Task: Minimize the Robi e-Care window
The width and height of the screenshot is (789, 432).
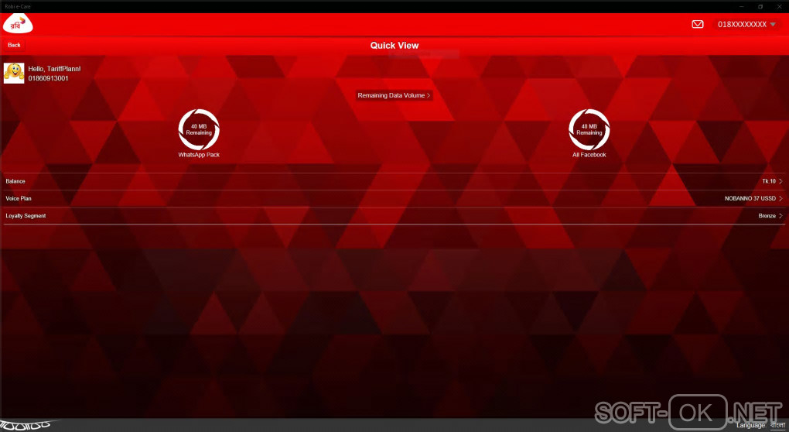Action: click(x=742, y=6)
